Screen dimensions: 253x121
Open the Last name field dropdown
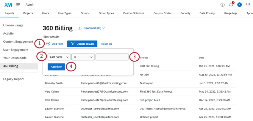(x=59, y=57)
